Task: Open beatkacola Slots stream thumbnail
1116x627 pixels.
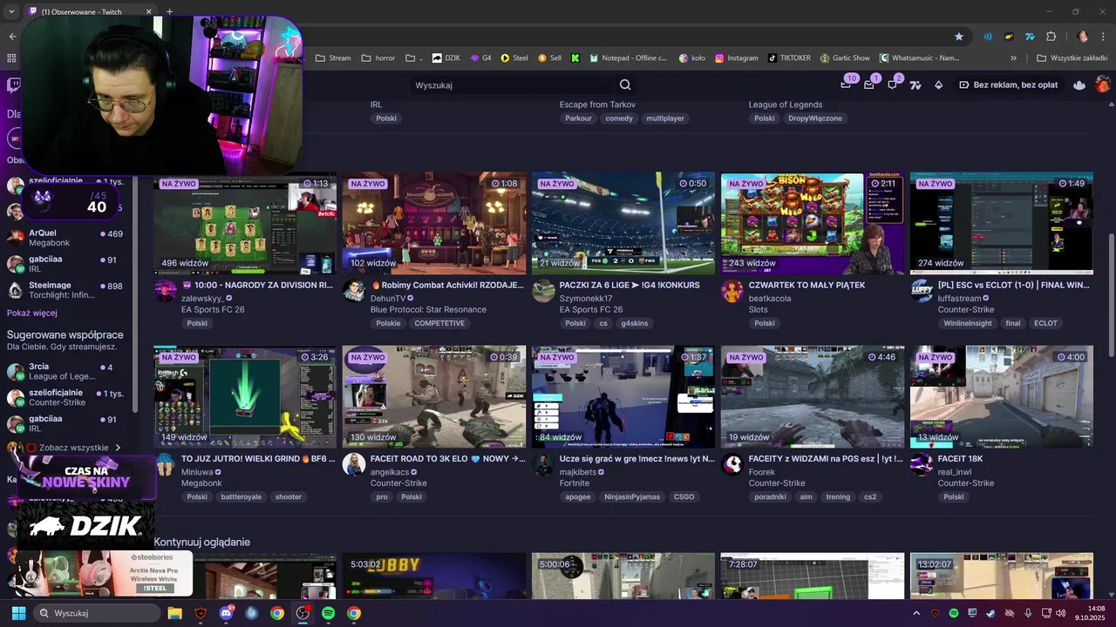Action: click(x=813, y=224)
